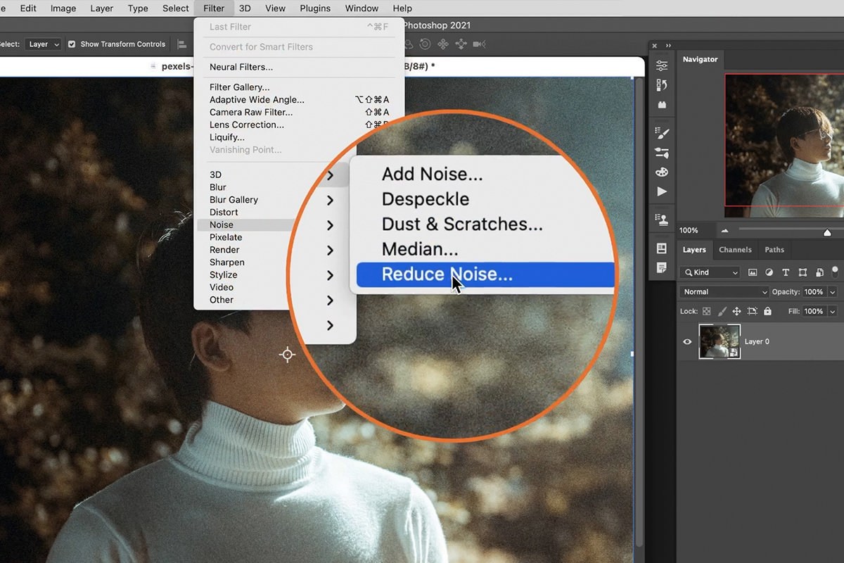Image resolution: width=844 pixels, height=563 pixels.
Task: Expand the panel dock double-arrow
Action: [x=668, y=45]
